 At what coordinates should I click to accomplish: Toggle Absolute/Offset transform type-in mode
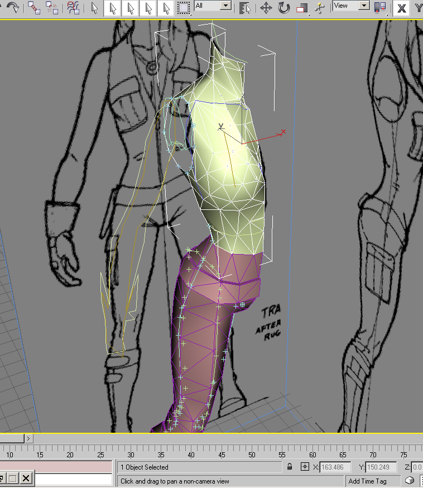click(x=305, y=467)
